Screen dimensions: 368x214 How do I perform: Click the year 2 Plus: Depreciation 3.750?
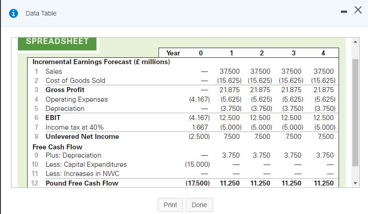click(x=261, y=155)
